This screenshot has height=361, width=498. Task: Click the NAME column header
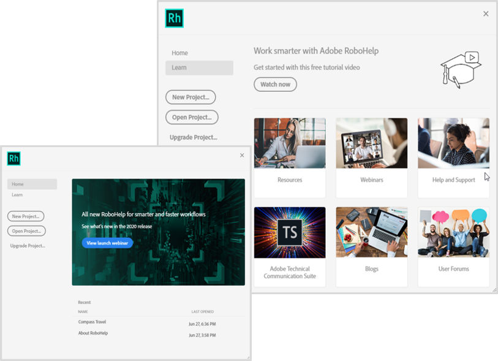click(83, 312)
